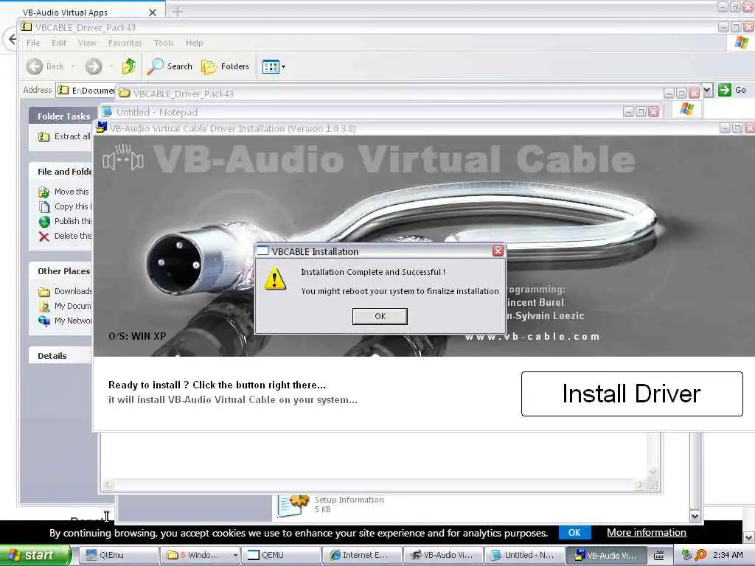Toggle the Folders pane button

(226, 66)
